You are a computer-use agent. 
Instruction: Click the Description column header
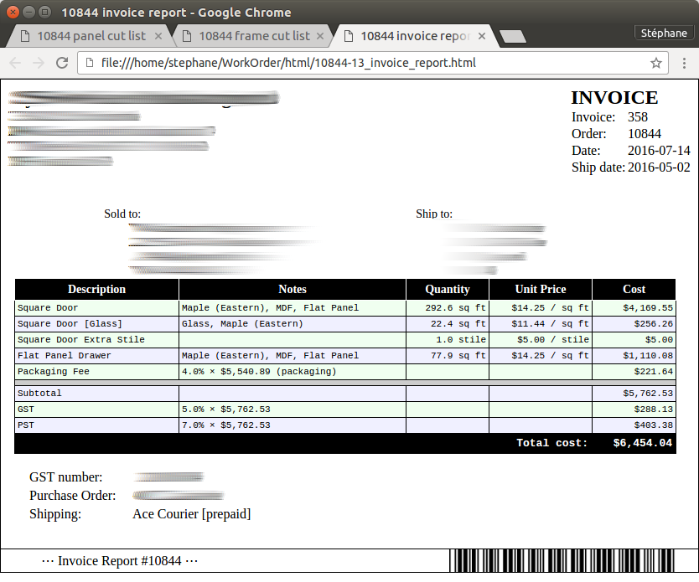(x=96, y=289)
